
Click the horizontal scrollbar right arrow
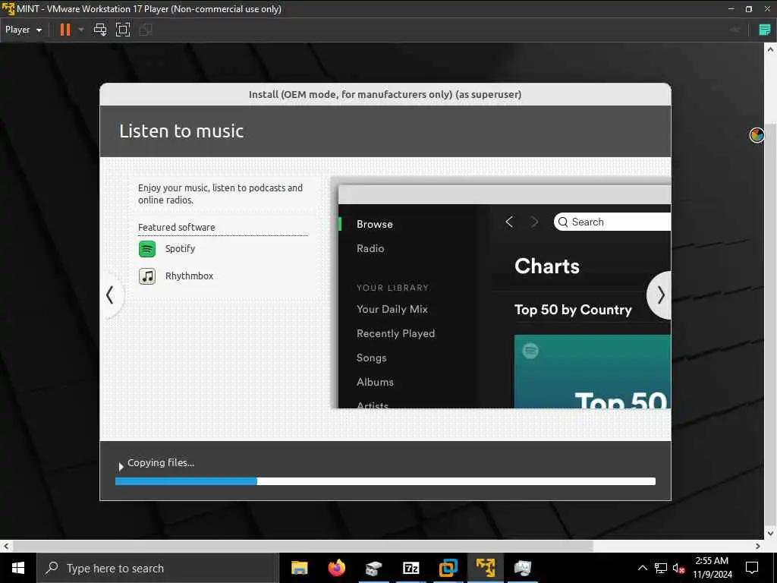pyautogui.click(x=758, y=547)
